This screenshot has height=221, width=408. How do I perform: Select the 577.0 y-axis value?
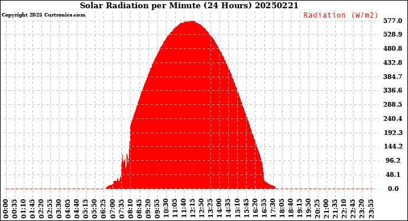coord(393,21)
